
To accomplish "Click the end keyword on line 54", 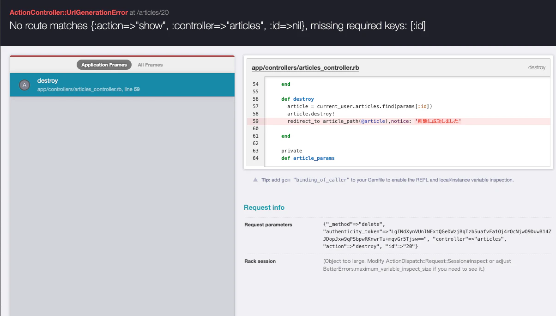I will [286, 84].
